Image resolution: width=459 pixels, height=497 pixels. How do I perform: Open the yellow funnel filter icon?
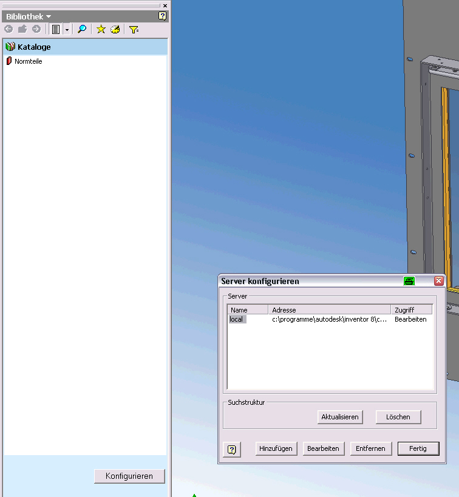(x=134, y=29)
